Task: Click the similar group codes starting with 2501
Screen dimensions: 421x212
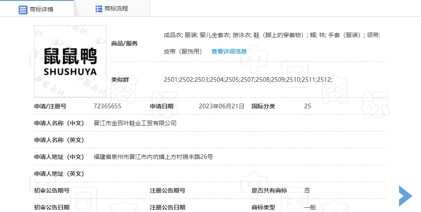Action: click(248, 79)
